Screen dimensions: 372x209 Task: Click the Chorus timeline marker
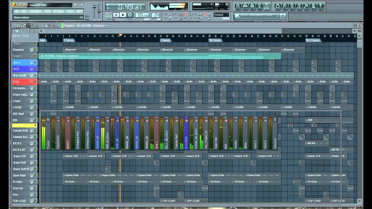[x=165, y=40]
